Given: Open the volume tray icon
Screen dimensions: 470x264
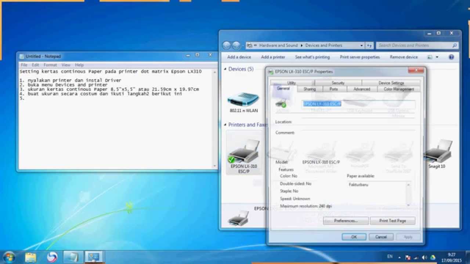Looking at the screenshot, I should tap(424, 257).
